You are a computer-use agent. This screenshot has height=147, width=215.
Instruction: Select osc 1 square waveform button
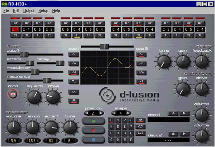[74, 82]
